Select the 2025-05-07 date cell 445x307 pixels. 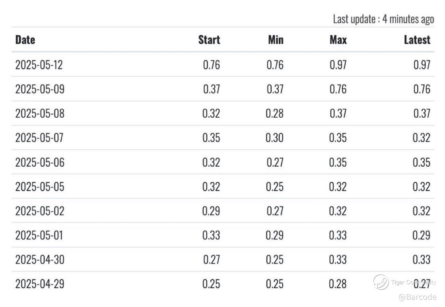pyautogui.click(x=39, y=138)
